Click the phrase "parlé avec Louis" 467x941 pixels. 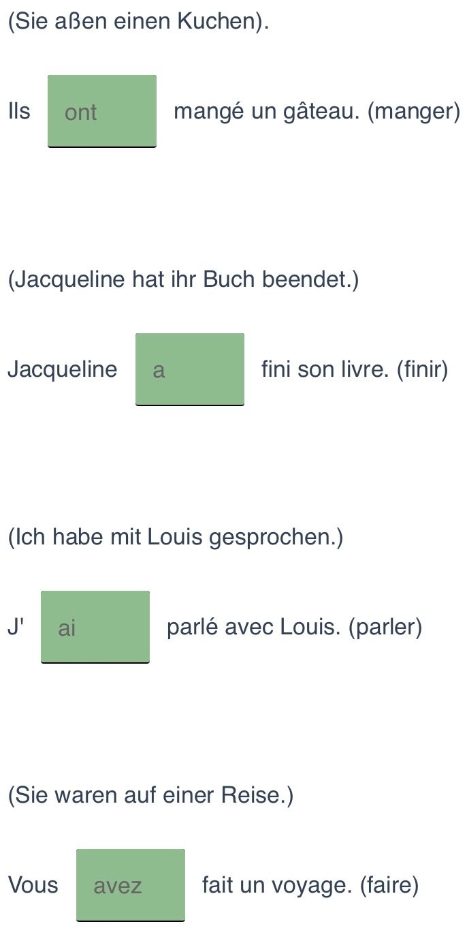point(253,627)
